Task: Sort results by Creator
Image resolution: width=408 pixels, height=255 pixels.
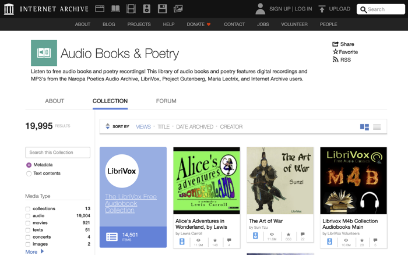Action: pos(231,126)
